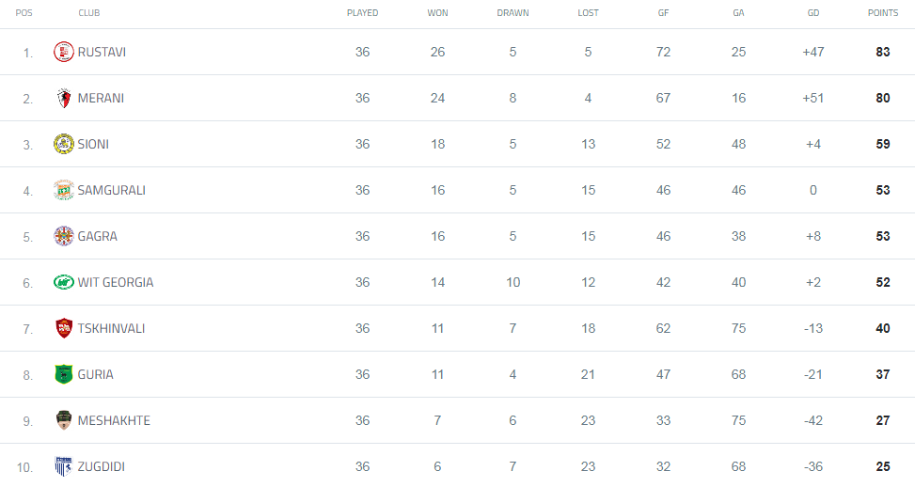Viewport: 915px width, 487px height.
Task: Open the TSKHINVALI team page link
Action: click(111, 328)
